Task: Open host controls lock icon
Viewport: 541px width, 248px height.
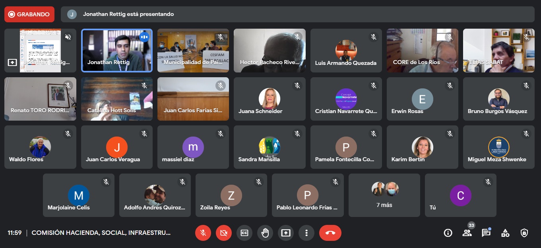Action: [524, 233]
